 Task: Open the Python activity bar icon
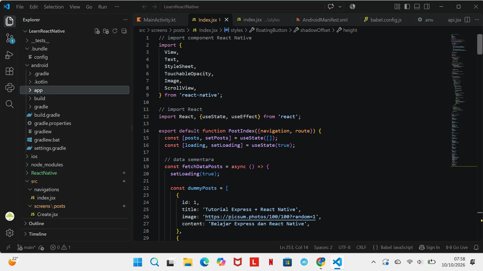(10, 88)
